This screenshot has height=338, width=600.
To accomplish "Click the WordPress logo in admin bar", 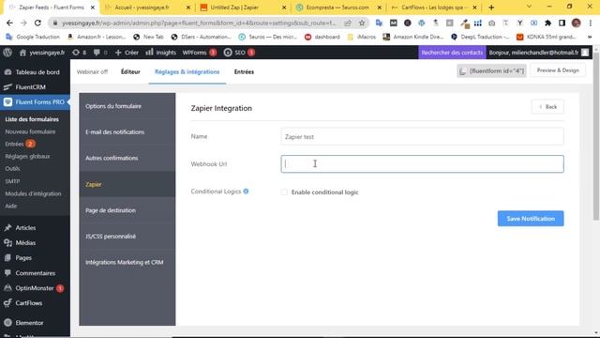I will [x=7, y=53].
